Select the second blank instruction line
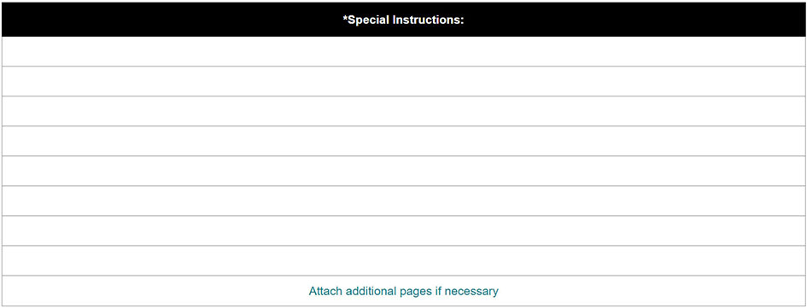 point(403,81)
